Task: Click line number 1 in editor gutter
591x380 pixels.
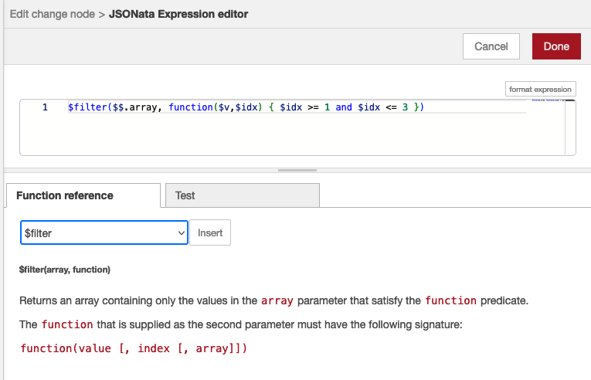Action: [x=45, y=107]
